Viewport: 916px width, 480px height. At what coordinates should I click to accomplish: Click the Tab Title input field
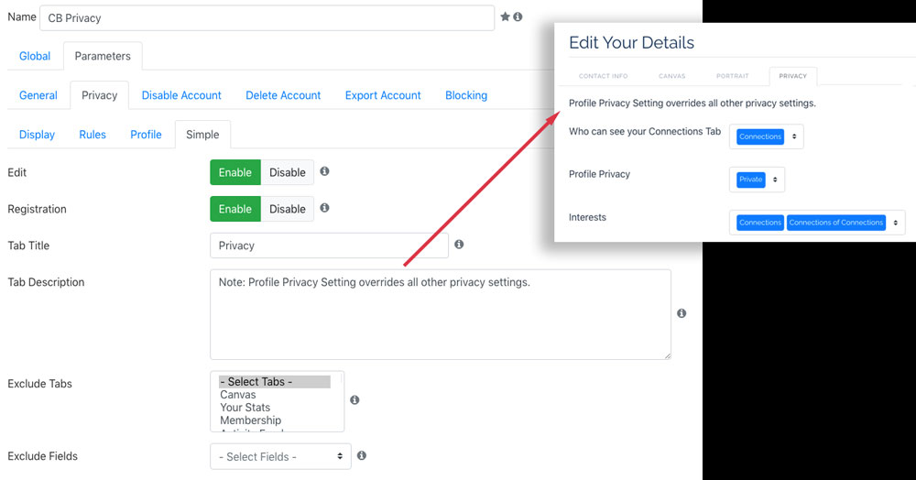click(329, 245)
